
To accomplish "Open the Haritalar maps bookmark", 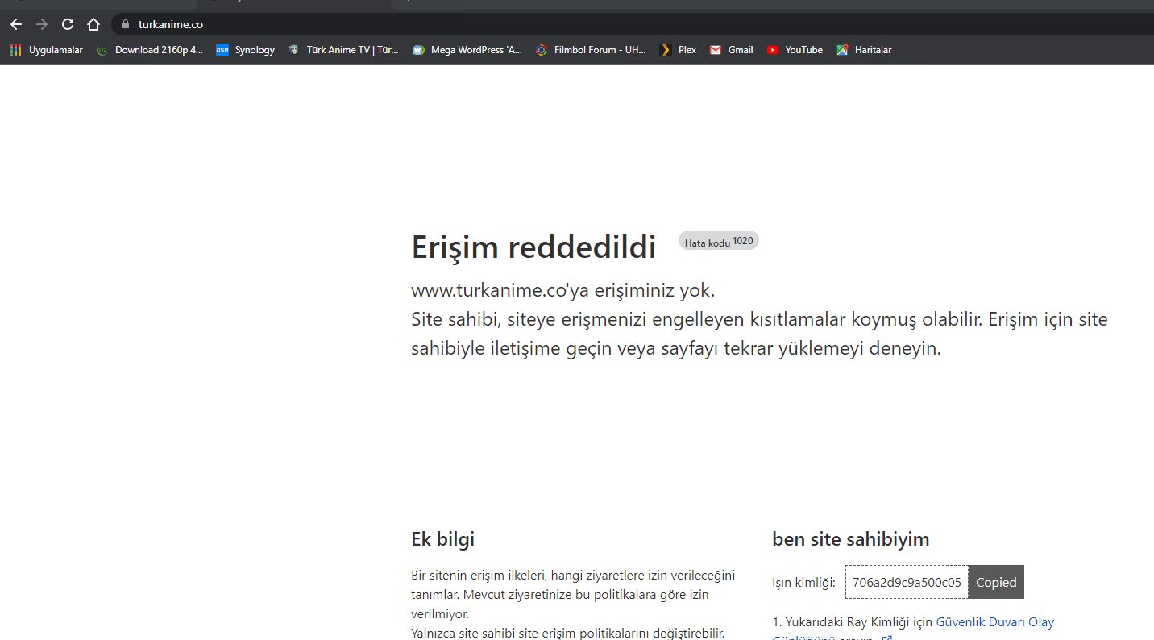I will [864, 50].
